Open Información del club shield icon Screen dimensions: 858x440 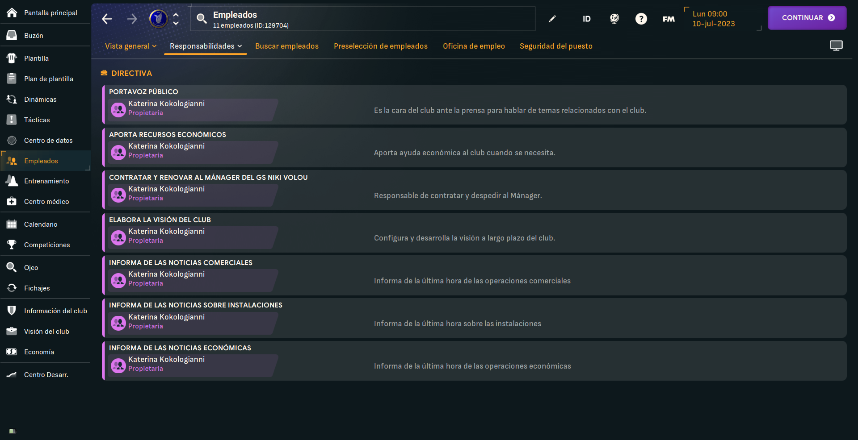12,311
